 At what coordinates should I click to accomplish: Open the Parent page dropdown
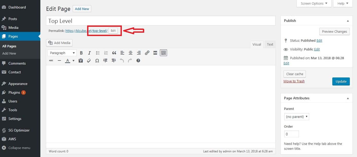pyautogui.click(x=296, y=117)
